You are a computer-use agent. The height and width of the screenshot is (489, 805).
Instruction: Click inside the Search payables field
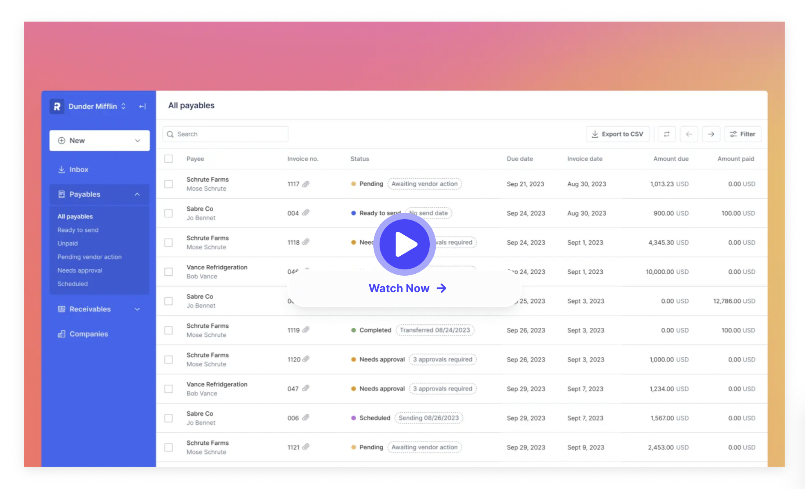225,134
